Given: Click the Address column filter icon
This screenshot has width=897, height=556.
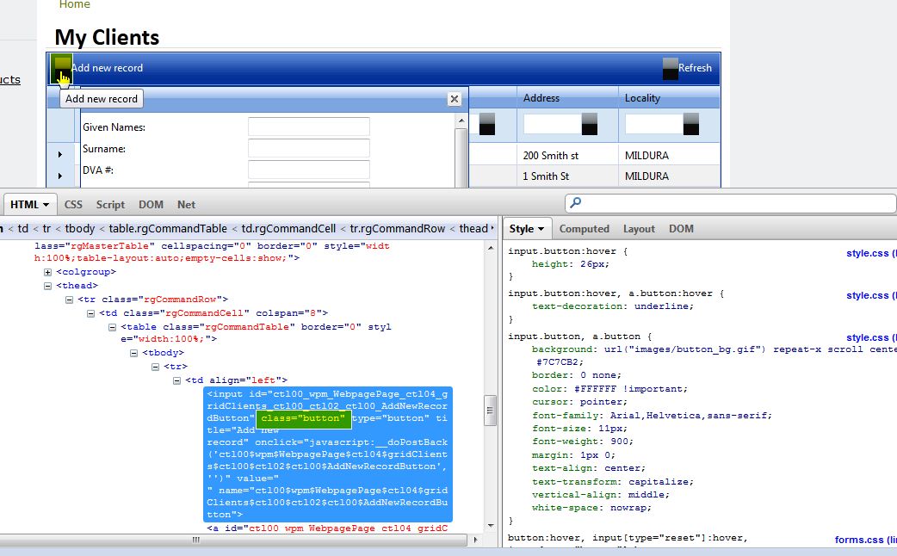Looking at the screenshot, I should coord(590,124).
